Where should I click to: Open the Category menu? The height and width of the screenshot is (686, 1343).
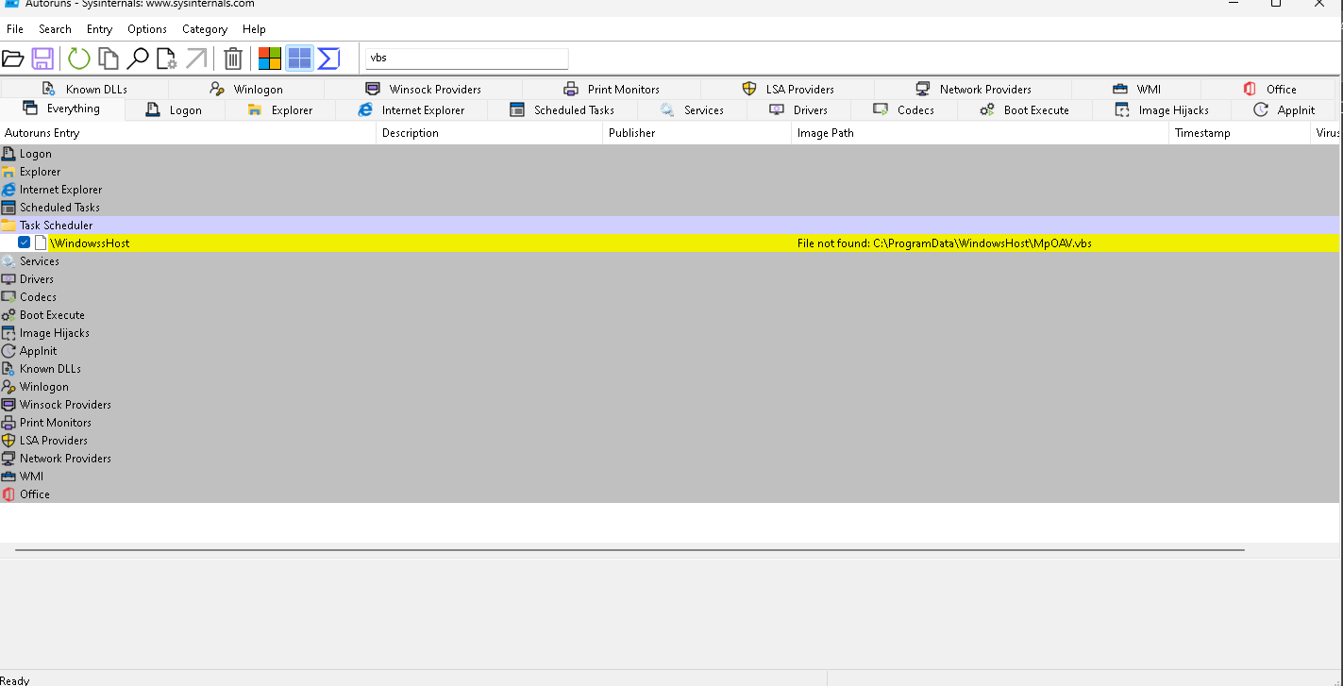[205, 29]
